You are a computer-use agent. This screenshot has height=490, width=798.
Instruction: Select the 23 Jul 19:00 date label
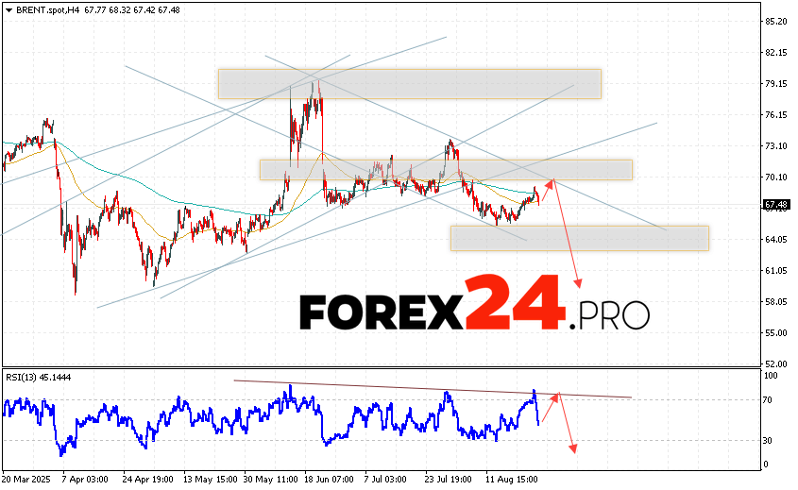pyautogui.click(x=448, y=480)
